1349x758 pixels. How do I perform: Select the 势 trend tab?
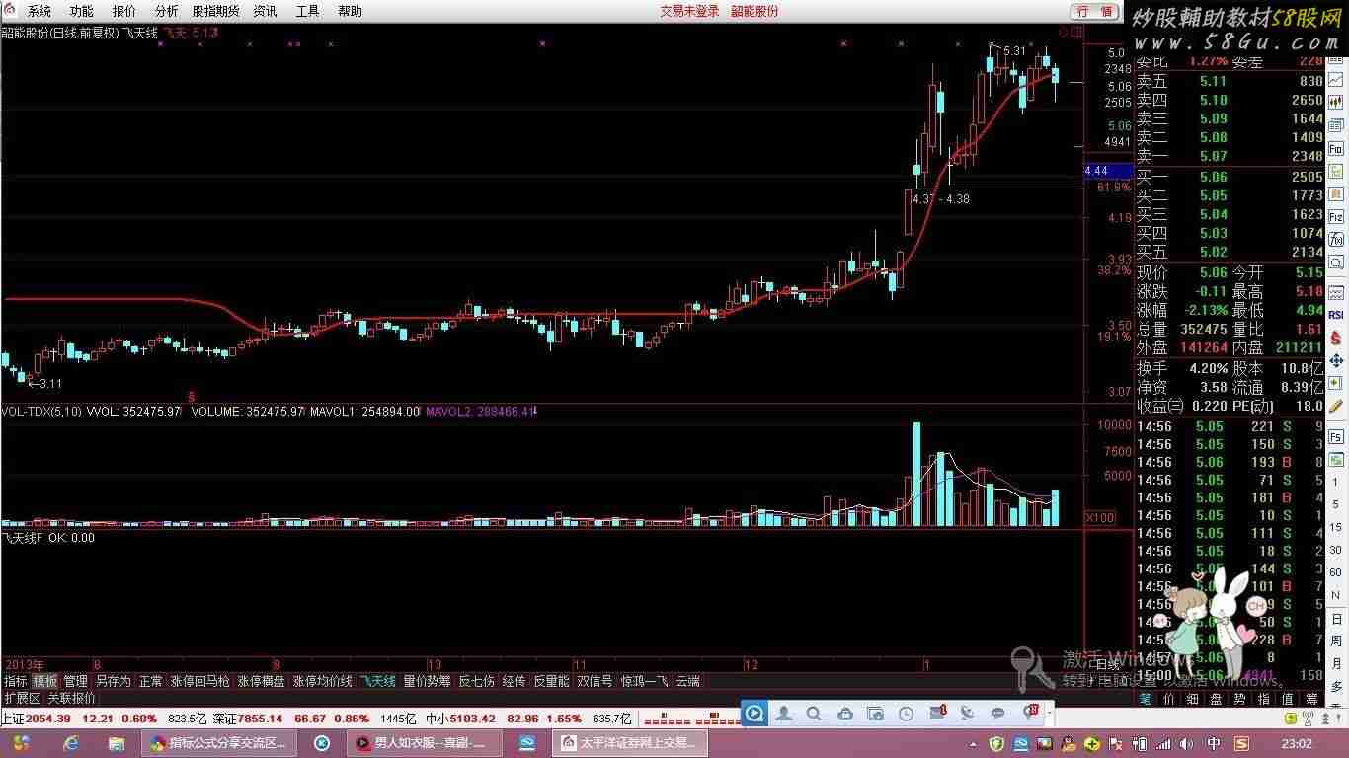[1240, 698]
